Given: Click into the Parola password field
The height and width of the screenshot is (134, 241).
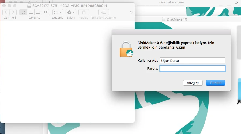Looking at the screenshot, I should point(192,69).
